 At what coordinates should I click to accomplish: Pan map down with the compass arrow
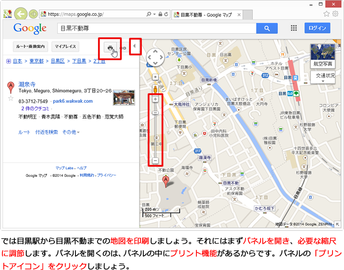[155, 63]
